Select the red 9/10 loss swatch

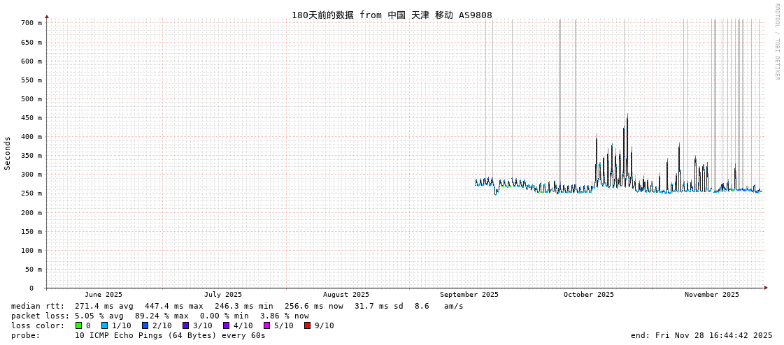307,325
